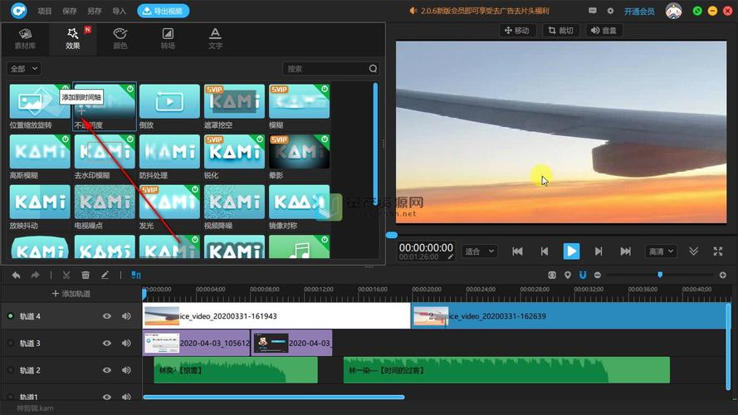Toggle visibility of 轨道 2
738x415 pixels.
point(107,370)
